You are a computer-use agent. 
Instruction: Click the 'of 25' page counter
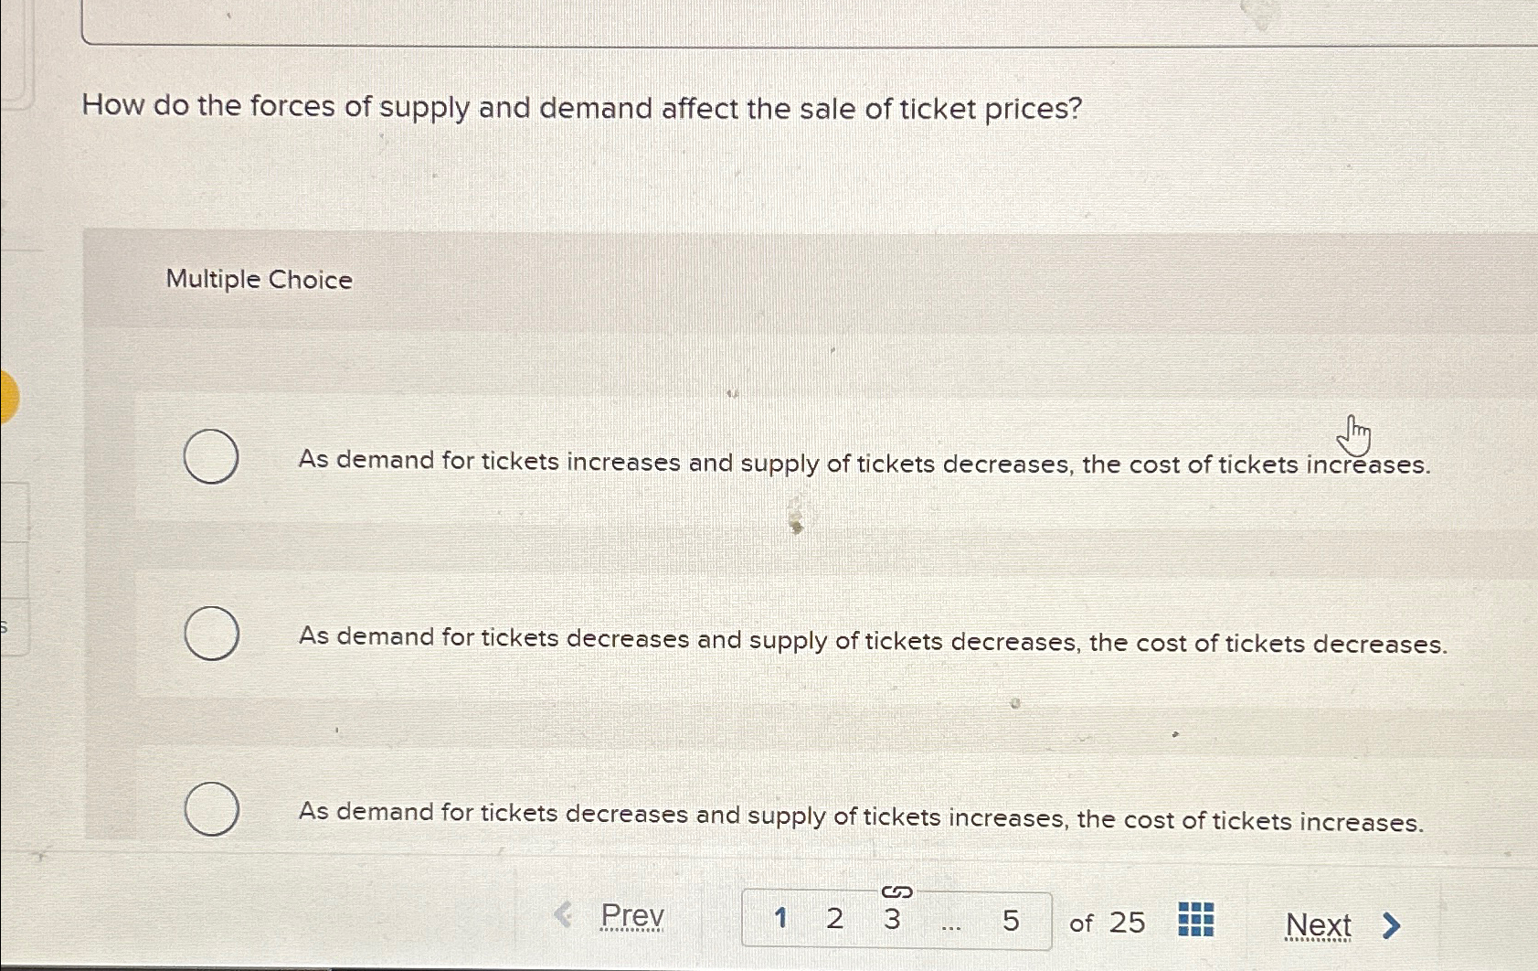pyautogui.click(x=1106, y=921)
